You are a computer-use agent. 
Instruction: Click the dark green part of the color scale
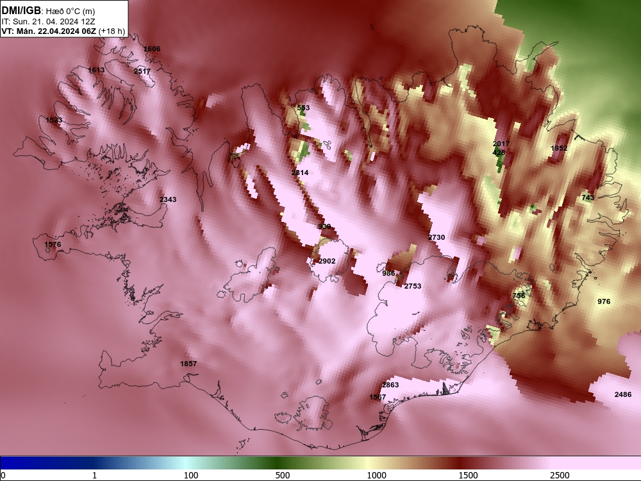coord(278,462)
